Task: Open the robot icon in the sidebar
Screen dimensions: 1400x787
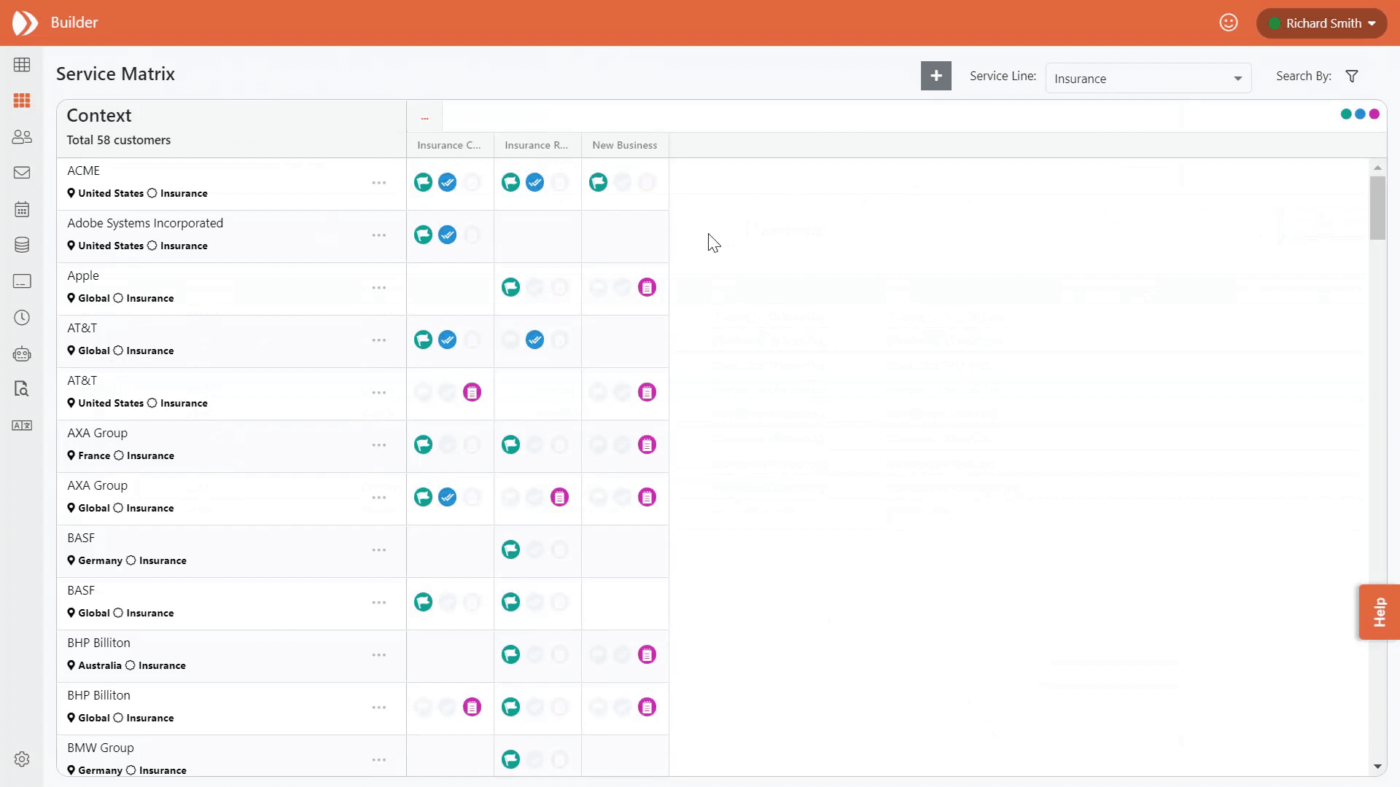Action: pos(22,354)
